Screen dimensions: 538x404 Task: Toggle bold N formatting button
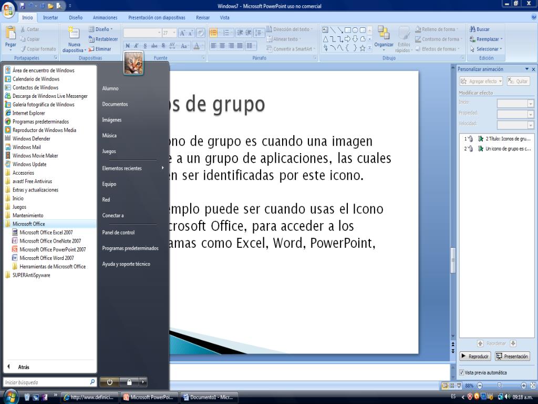(x=128, y=46)
